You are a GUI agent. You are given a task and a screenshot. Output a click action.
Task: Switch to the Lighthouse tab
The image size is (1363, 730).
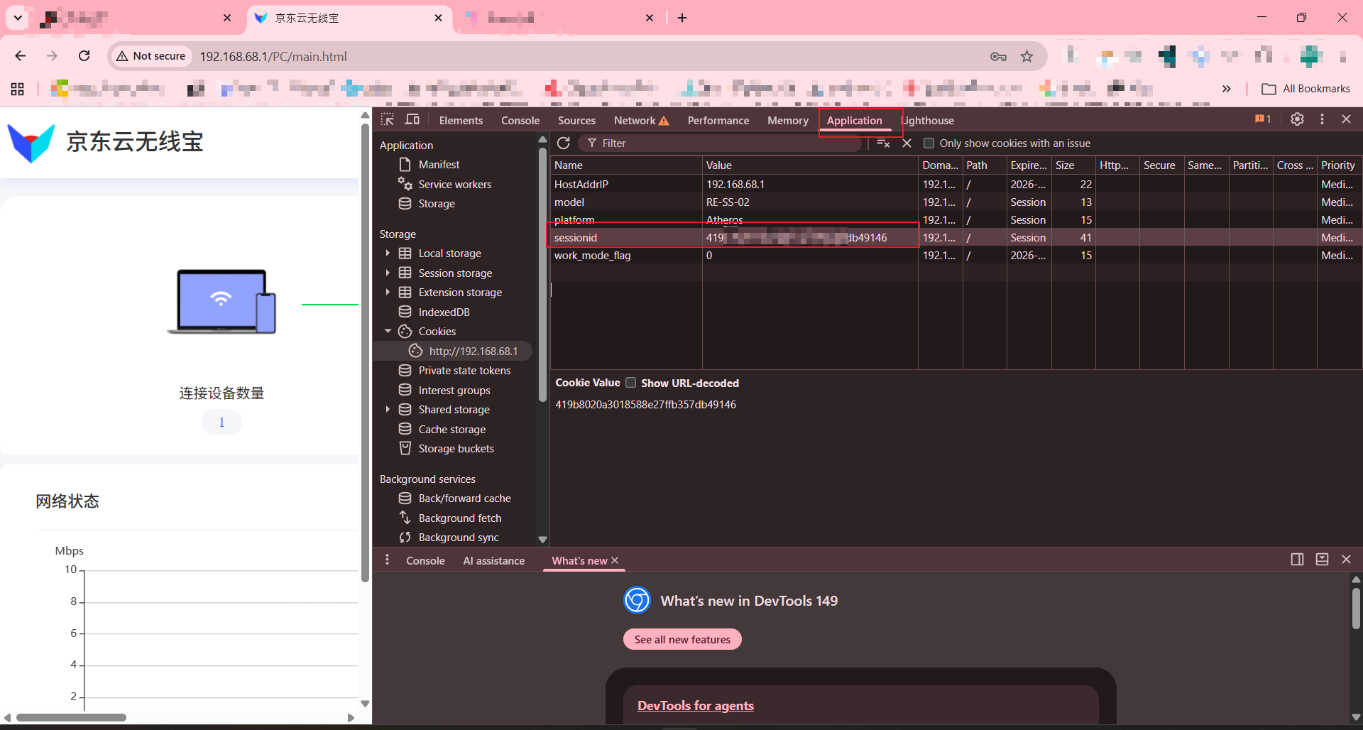[928, 120]
